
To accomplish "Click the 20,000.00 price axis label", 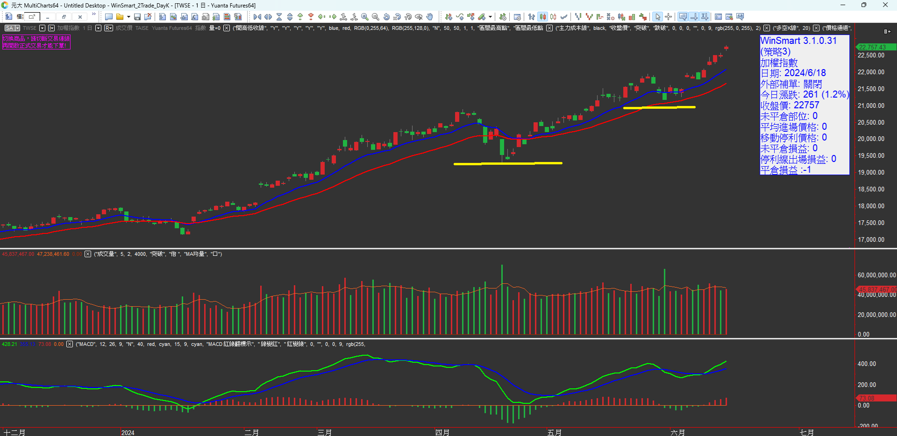I will [871, 139].
